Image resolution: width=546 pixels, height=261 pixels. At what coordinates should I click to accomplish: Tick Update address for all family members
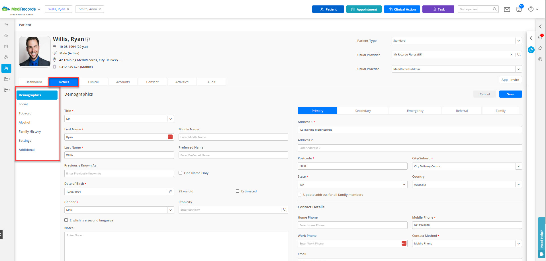click(x=299, y=195)
